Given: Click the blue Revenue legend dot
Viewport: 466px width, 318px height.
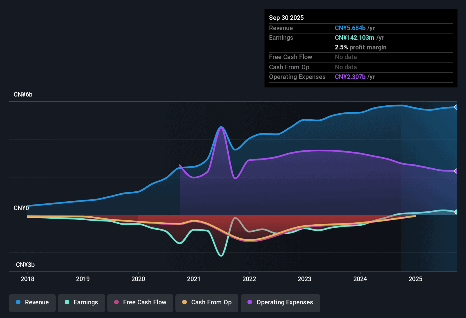Looking at the screenshot, I should pyautogui.click(x=18, y=302).
